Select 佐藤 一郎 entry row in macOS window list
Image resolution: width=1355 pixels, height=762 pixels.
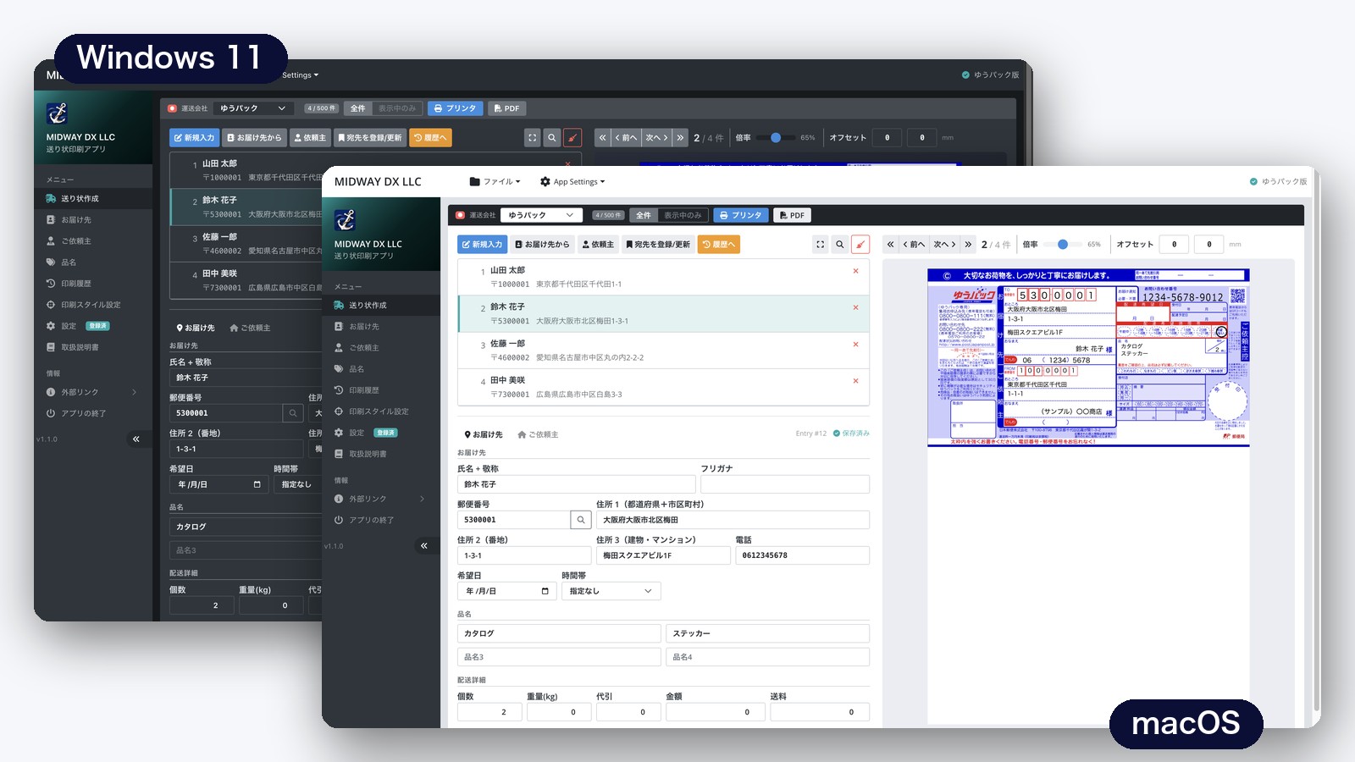coord(663,351)
